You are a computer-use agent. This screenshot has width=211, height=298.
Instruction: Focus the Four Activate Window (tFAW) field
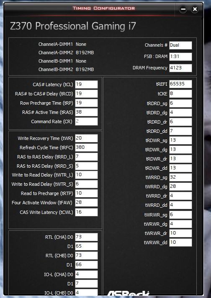coord(87,203)
